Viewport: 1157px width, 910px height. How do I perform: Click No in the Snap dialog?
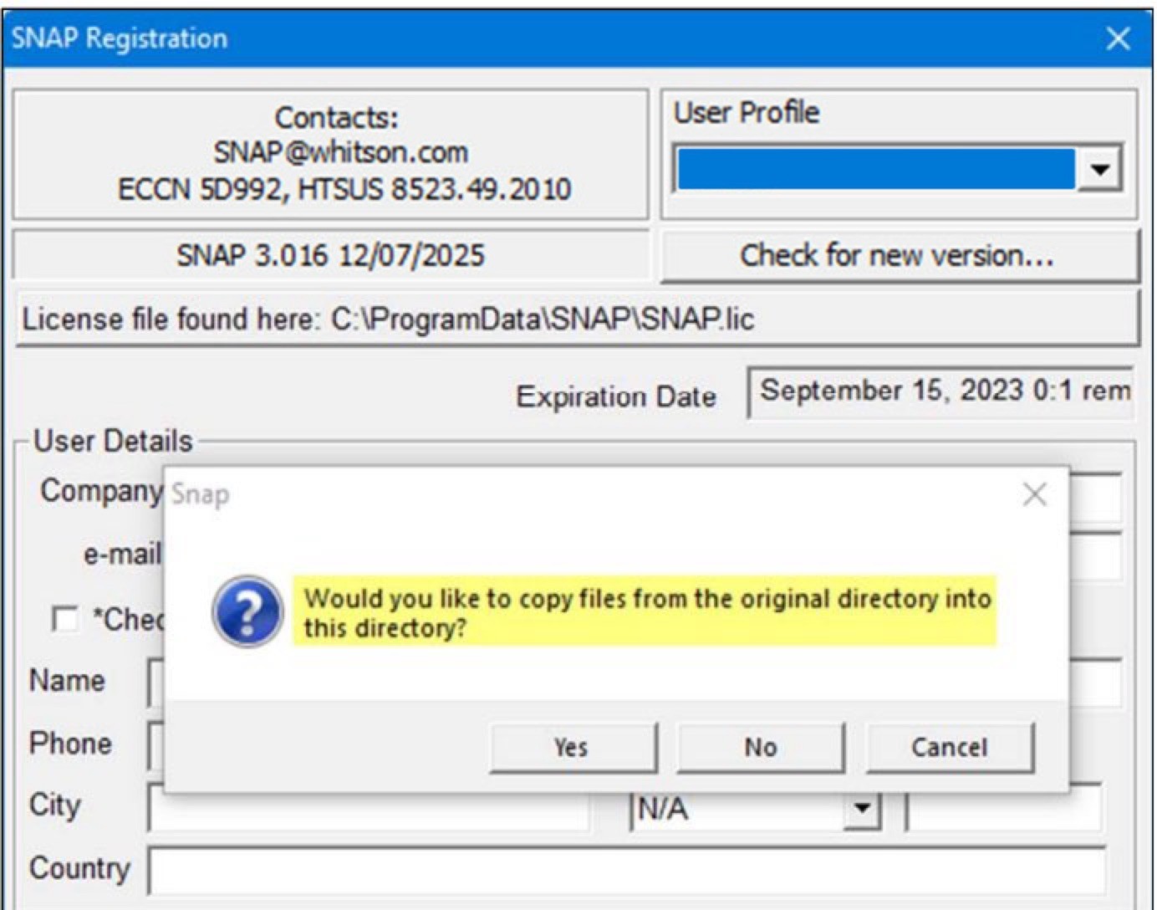[x=760, y=747]
